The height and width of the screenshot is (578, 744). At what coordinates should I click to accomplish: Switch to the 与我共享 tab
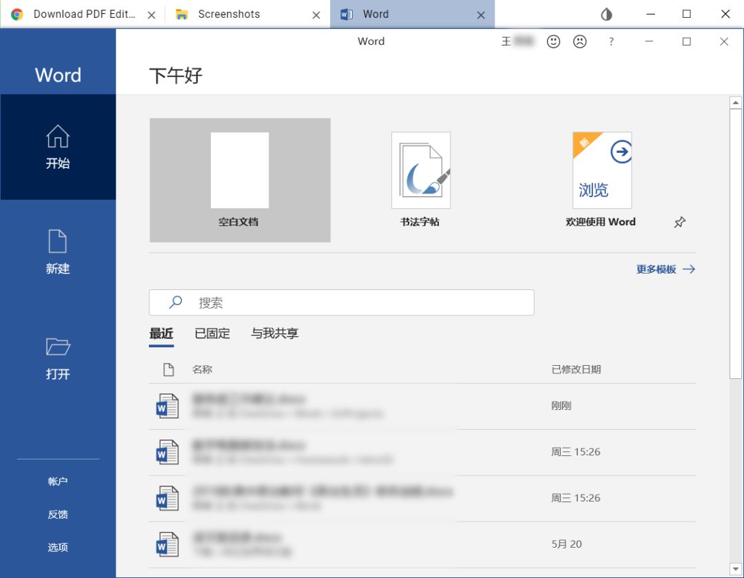pyautogui.click(x=274, y=333)
